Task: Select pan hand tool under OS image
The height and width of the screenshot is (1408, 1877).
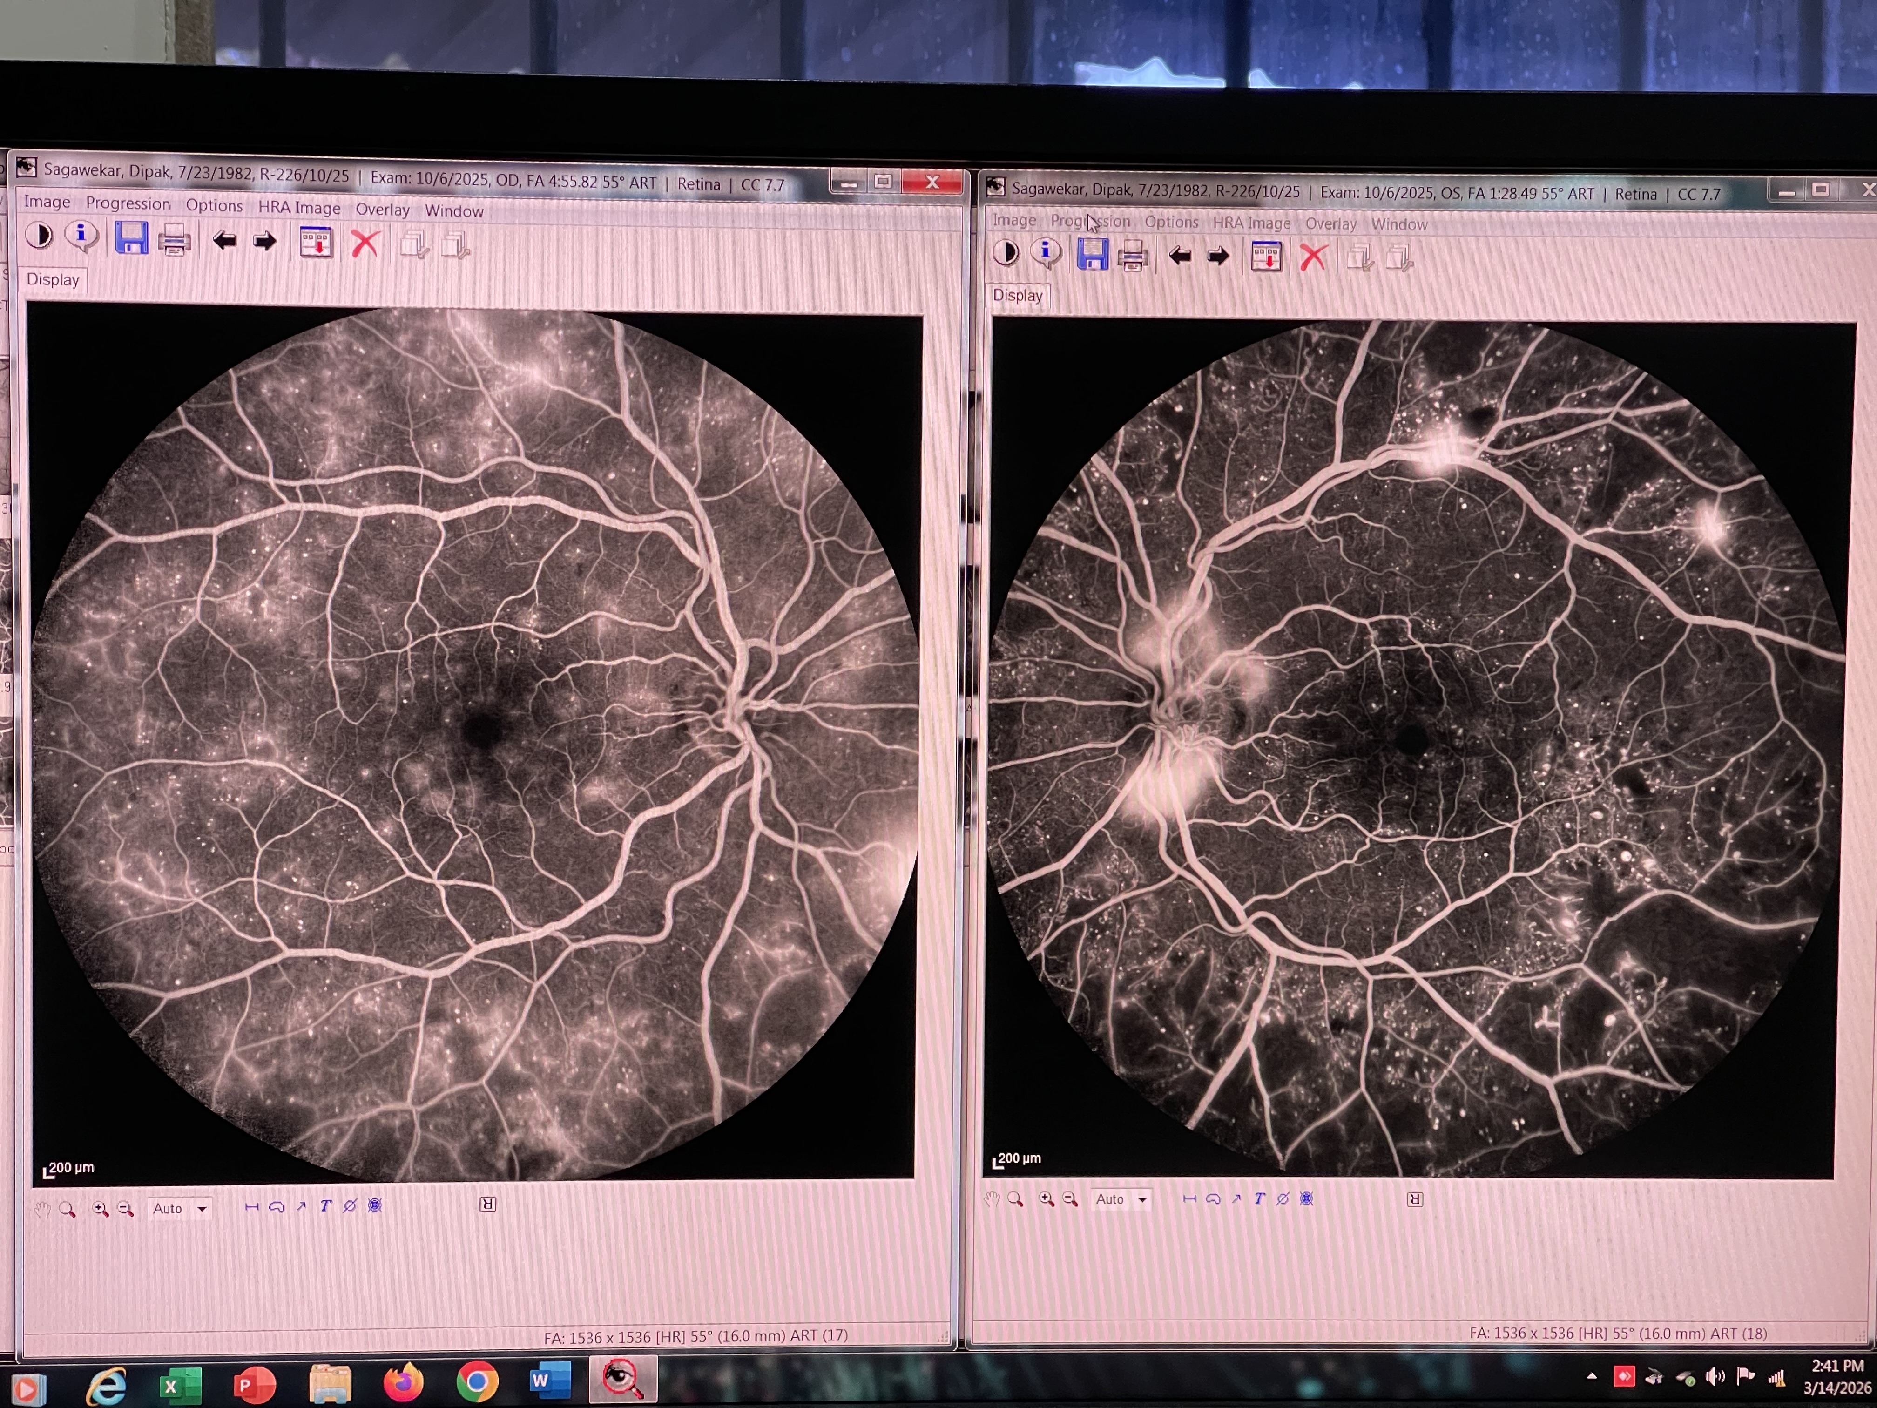Action: pos(991,1198)
